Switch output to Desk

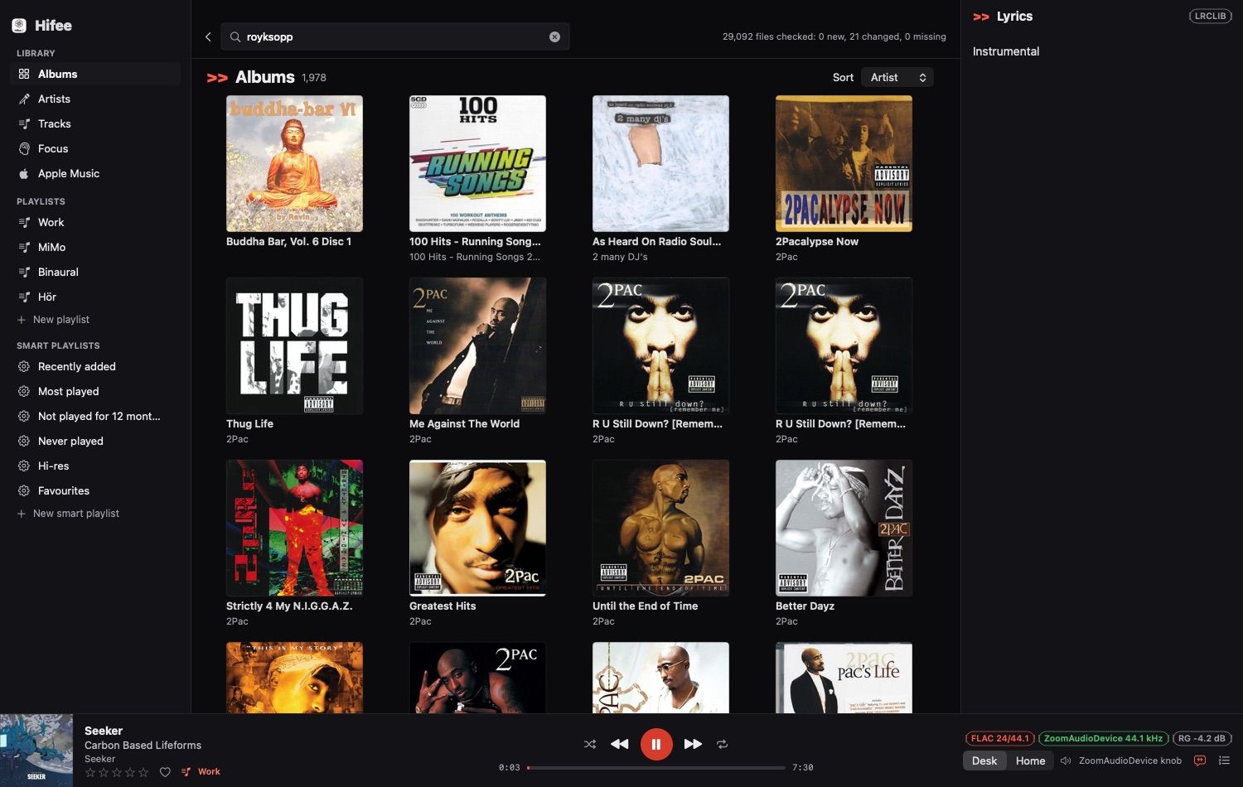pyautogui.click(x=984, y=760)
